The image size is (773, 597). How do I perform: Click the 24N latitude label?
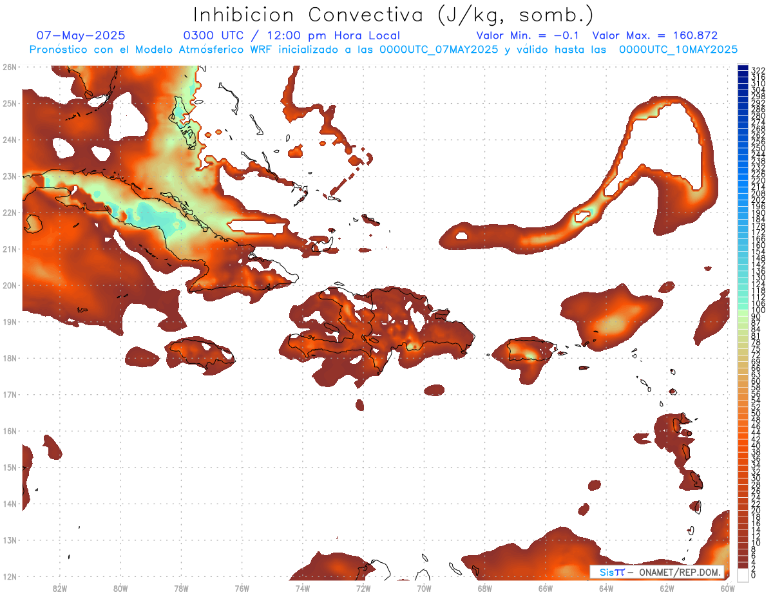(10, 140)
